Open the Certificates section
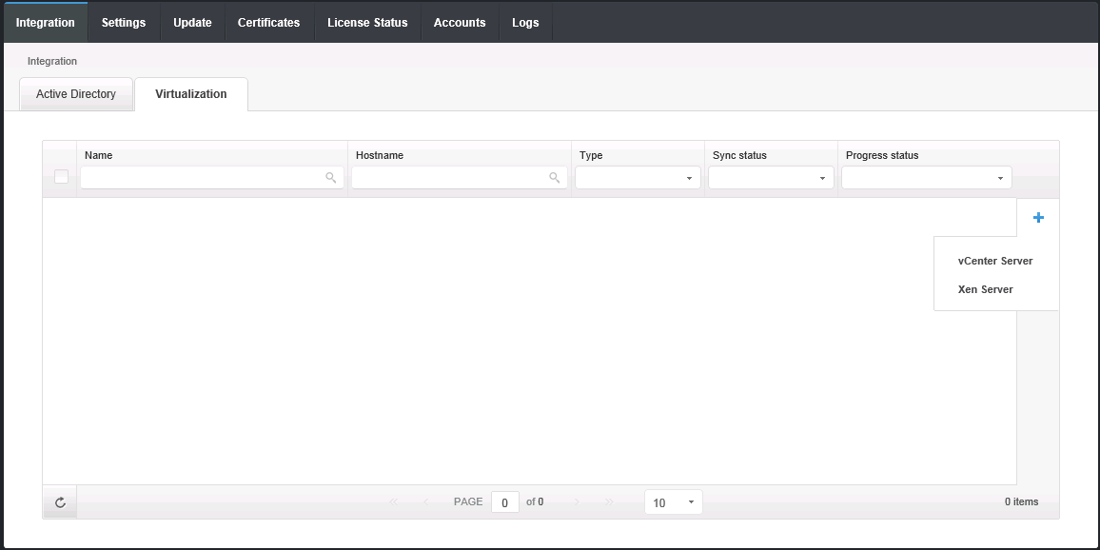The image size is (1100, 550). 268,23
